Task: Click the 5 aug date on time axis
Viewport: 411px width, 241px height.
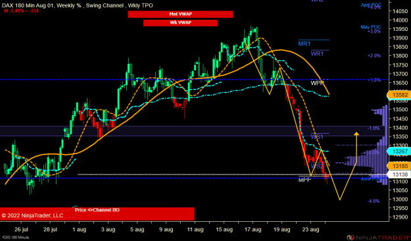Action: tap(137, 229)
